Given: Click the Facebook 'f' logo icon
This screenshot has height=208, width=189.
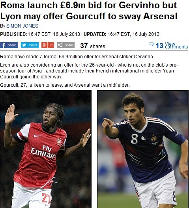Looking at the screenshot, I should point(3,45).
